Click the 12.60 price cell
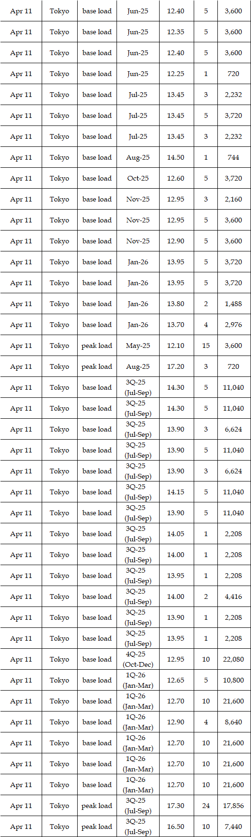This screenshot has height=837, width=251. click(175, 178)
